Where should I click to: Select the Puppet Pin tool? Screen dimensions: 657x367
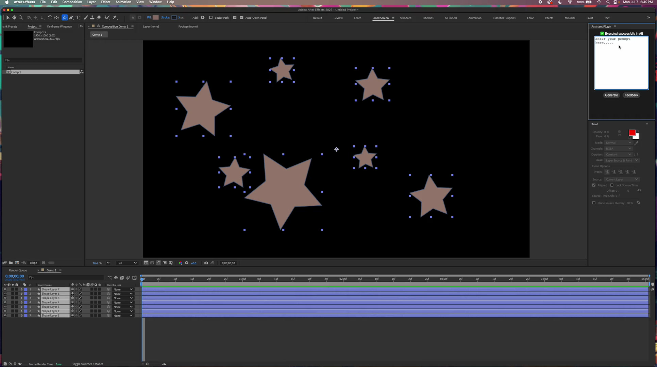point(115,17)
